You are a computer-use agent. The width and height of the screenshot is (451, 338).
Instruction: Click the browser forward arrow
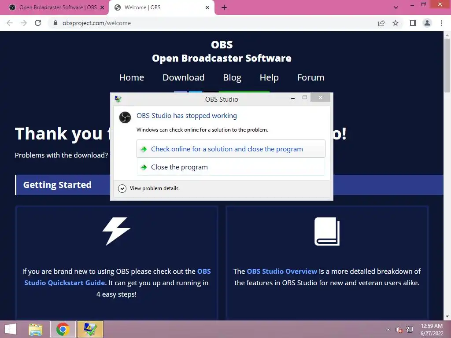coord(24,23)
